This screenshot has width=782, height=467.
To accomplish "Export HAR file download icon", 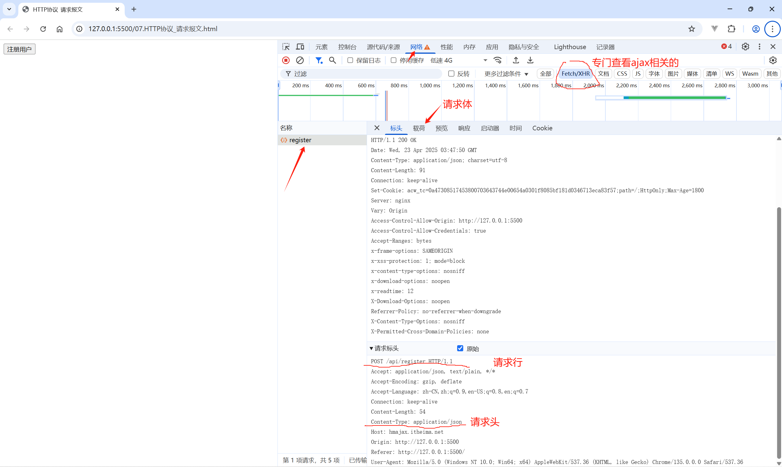I will click(x=530, y=60).
